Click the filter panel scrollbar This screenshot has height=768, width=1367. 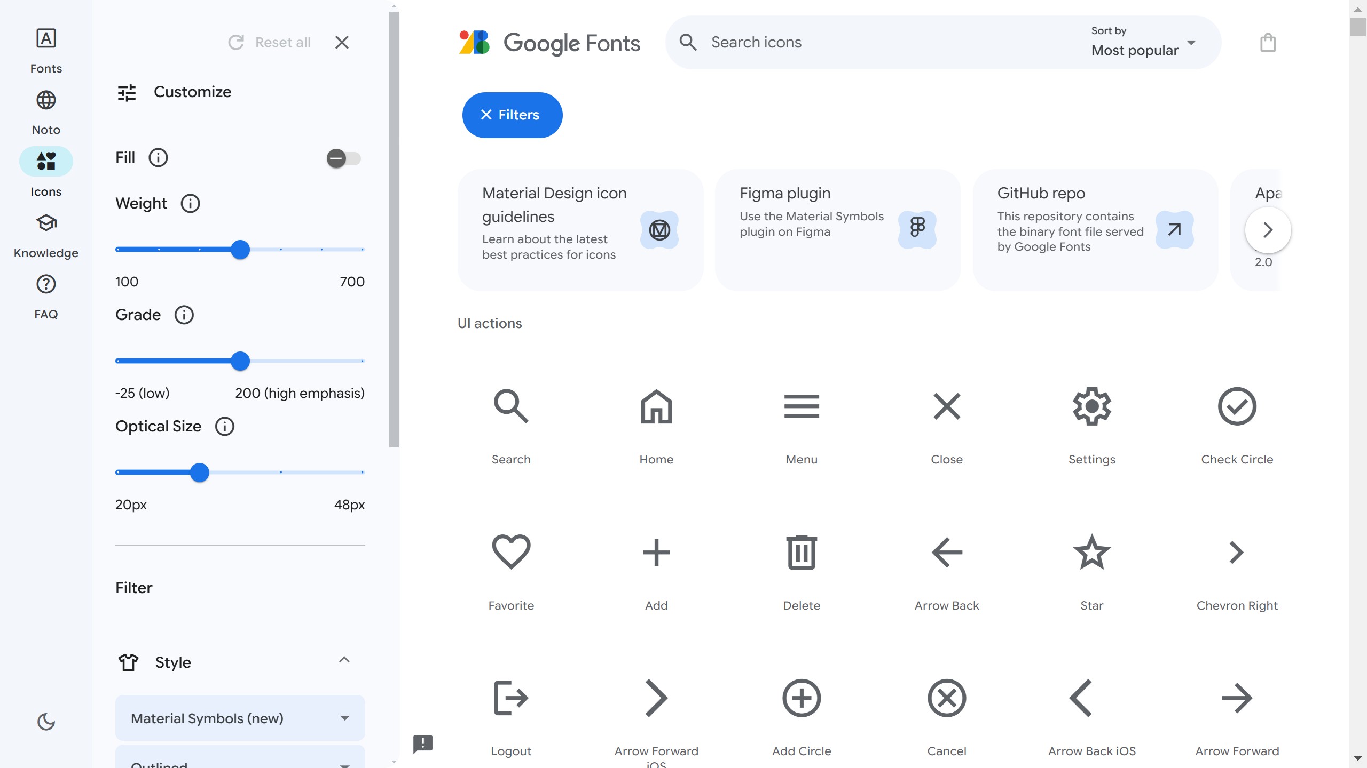tap(394, 229)
